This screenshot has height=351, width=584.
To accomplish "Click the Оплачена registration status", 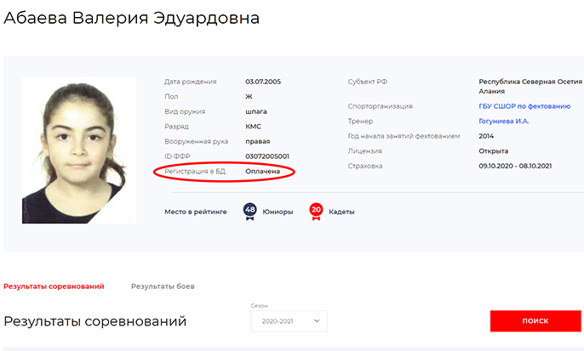I will click(262, 172).
